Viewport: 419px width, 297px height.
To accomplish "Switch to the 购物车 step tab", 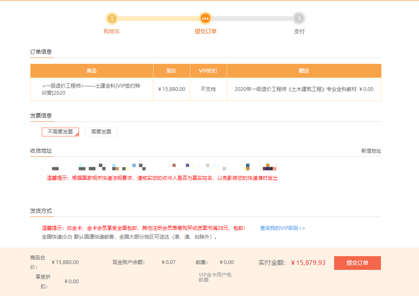I will [112, 31].
